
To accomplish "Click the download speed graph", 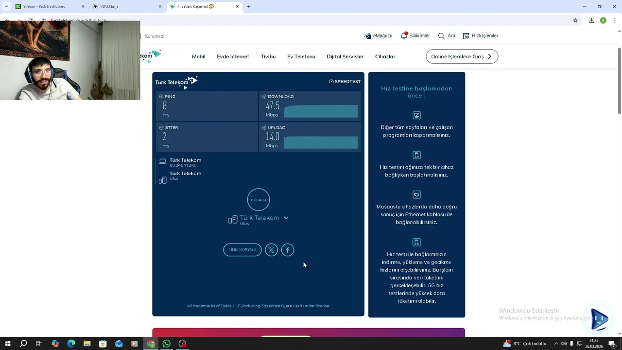I will [321, 111].
